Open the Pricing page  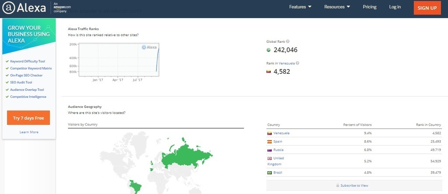tap(370, 7)
